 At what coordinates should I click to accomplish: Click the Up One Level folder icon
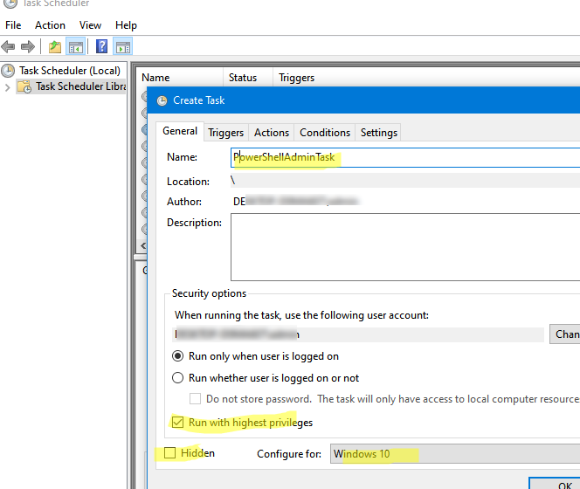pyautogui.click(x=55, y=46)
